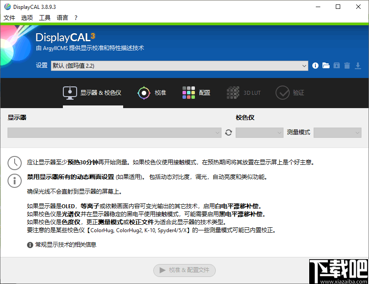Open the 语言 menu
The image size is (369, 284).
[62, 17]
